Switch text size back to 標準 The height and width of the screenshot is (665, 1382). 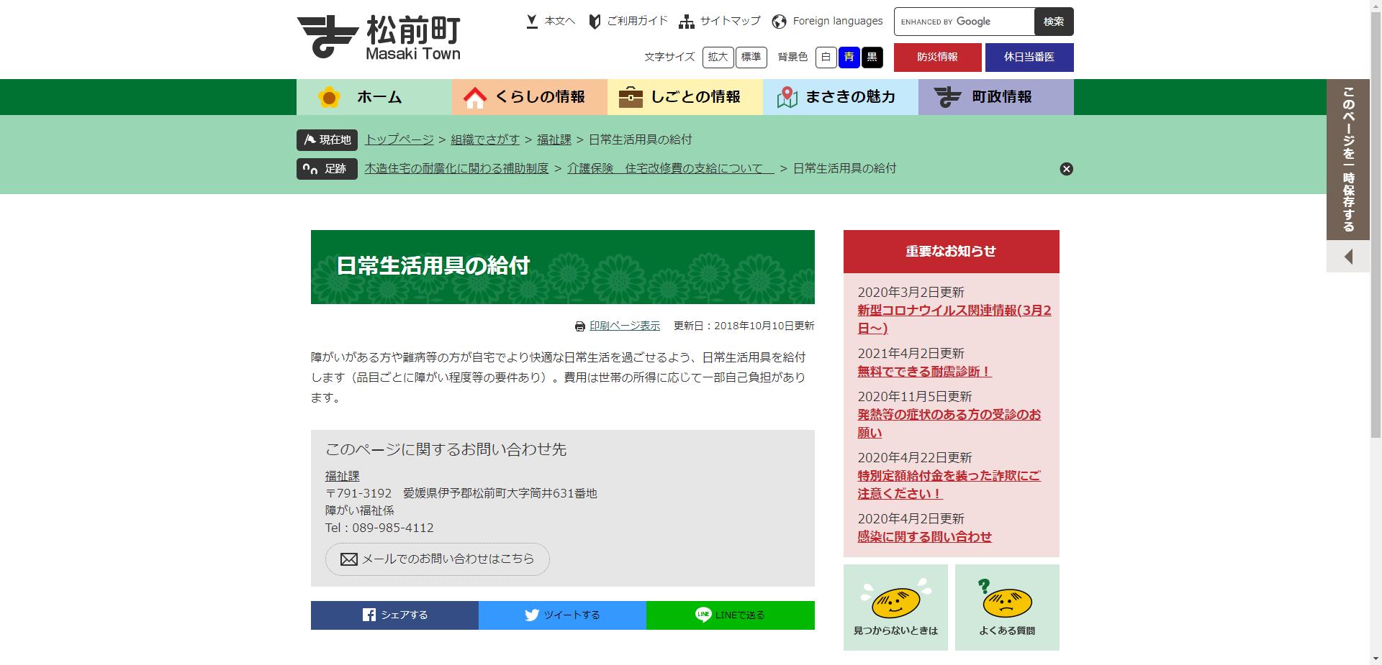751,58
